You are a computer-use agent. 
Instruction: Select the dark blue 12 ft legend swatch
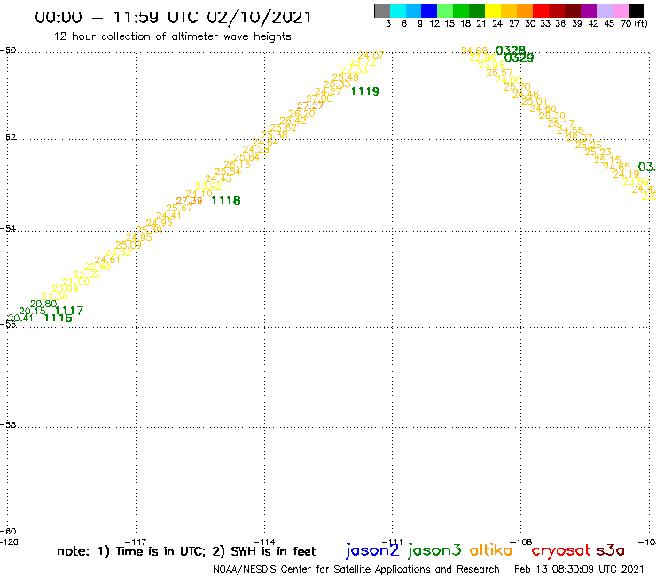(x=429, y=11)
